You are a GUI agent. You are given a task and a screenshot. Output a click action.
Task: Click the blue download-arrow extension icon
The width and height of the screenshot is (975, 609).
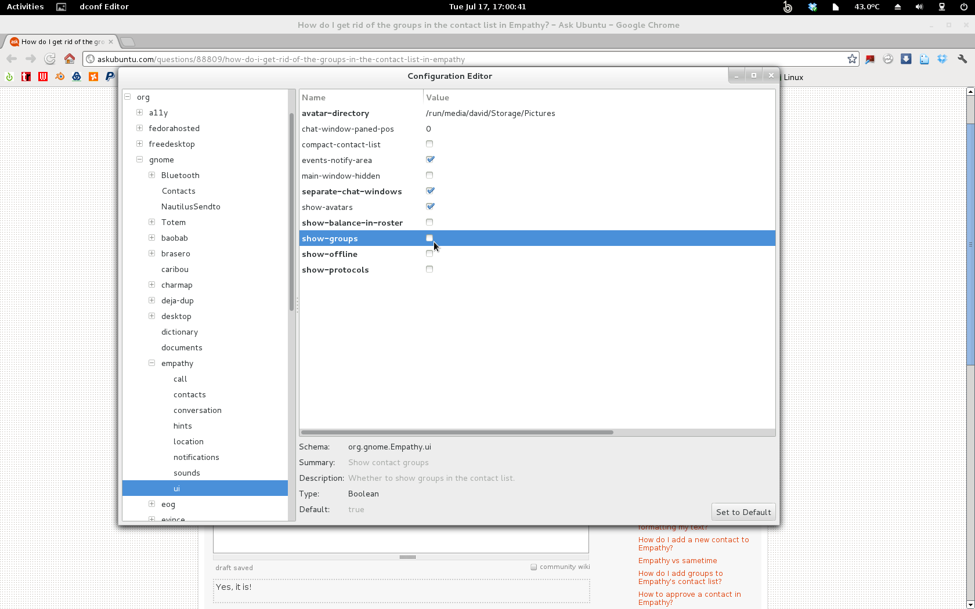[906, 59]
